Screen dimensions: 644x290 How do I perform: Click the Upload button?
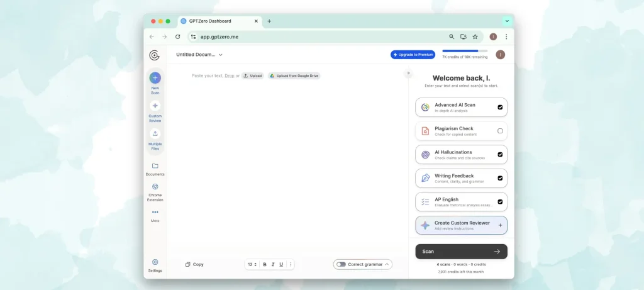(x=253, y=75)
